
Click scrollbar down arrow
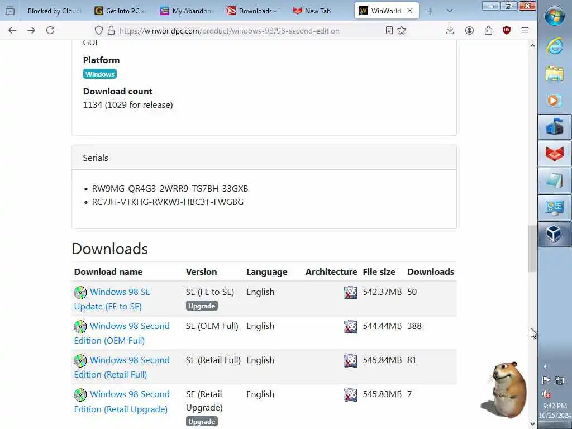(x=532, y=424)
